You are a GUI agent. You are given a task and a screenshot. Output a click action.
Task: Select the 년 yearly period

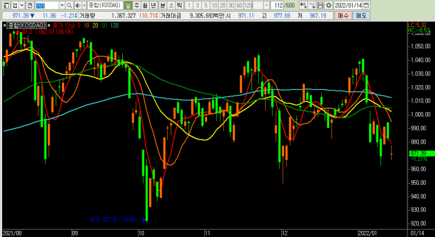(154, 5)
